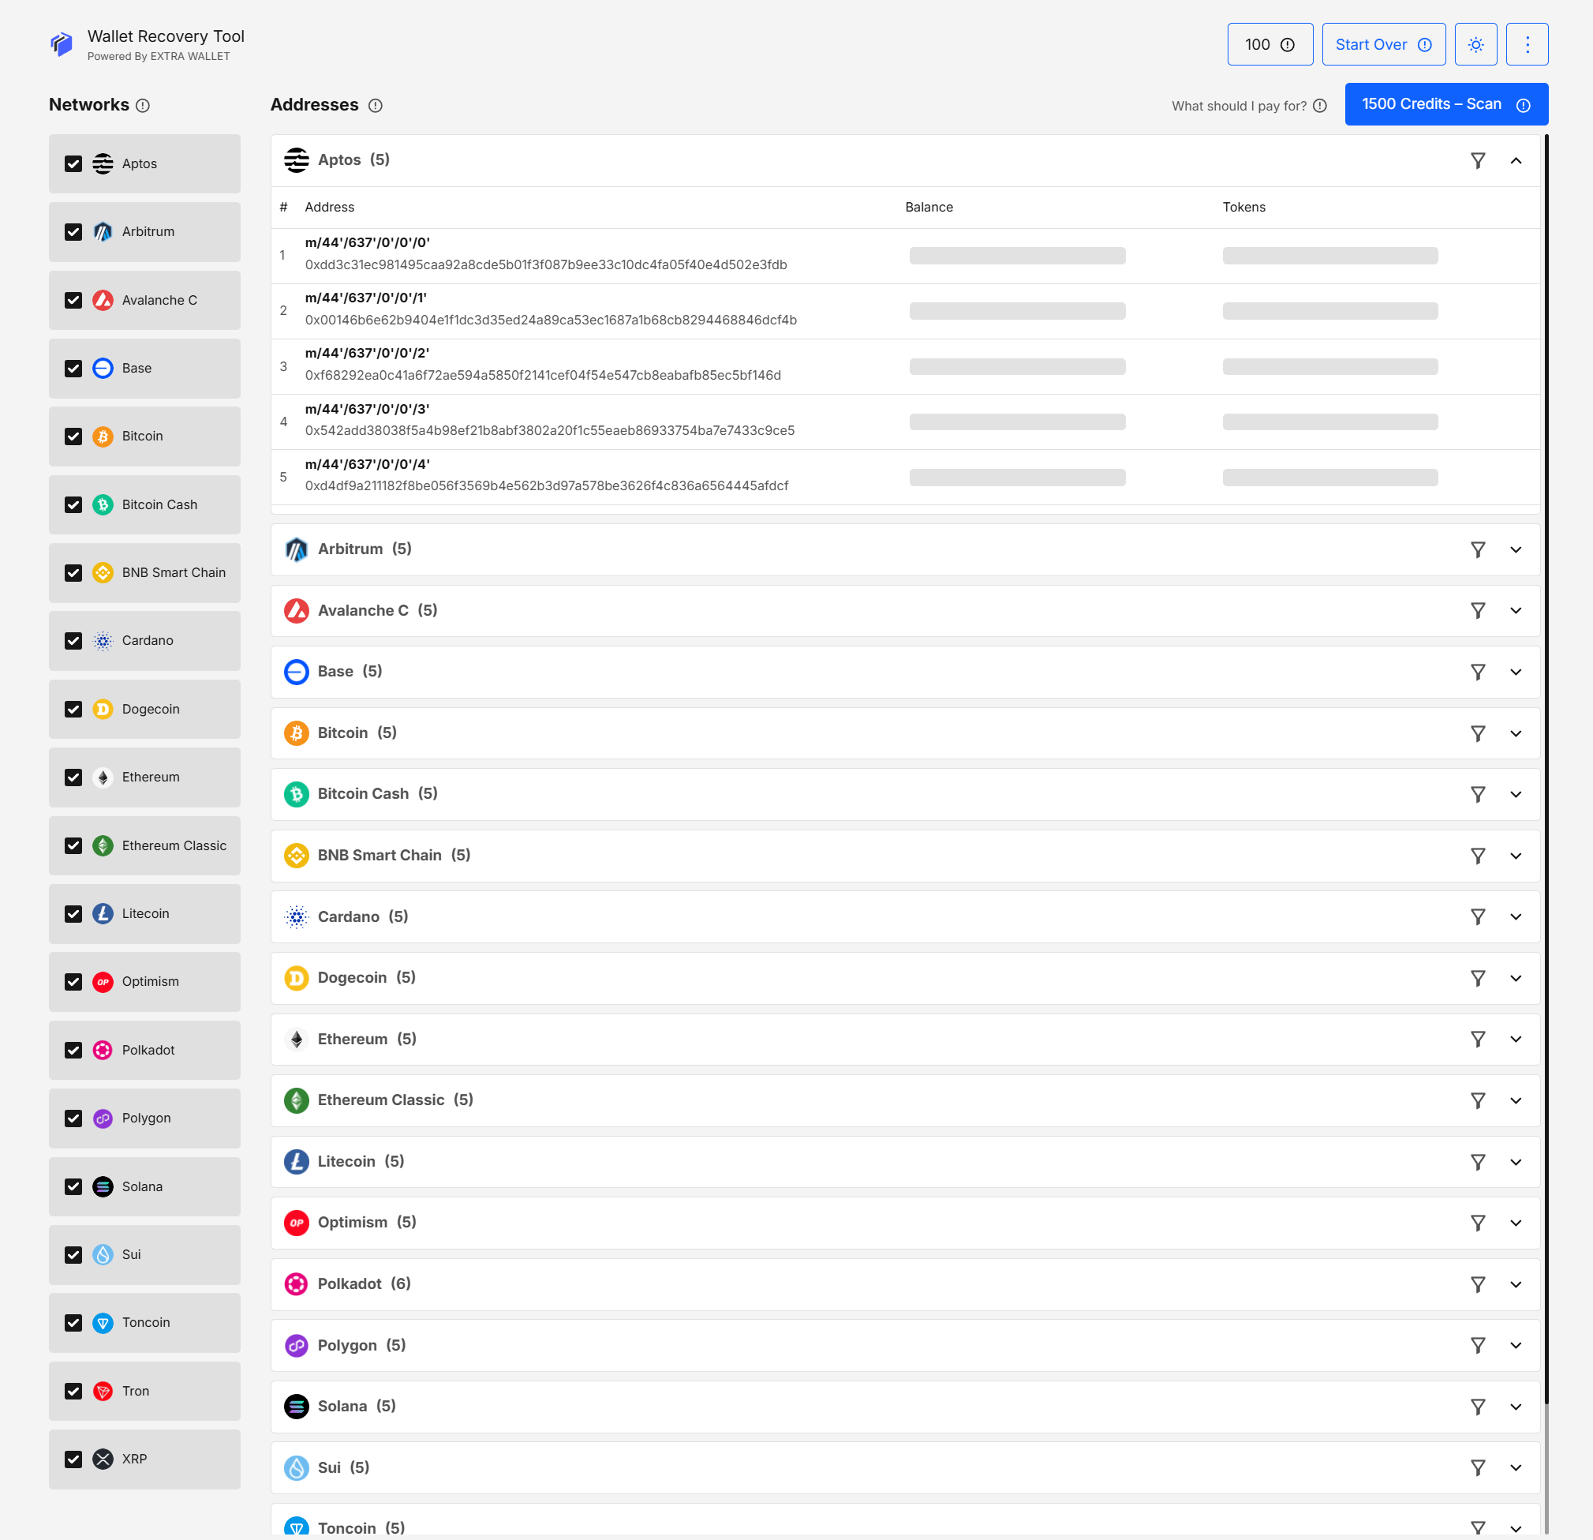Uncheck the XRP network checkbox
The height and width of the screenshot is (1540, 1593).
(74, 1459)
